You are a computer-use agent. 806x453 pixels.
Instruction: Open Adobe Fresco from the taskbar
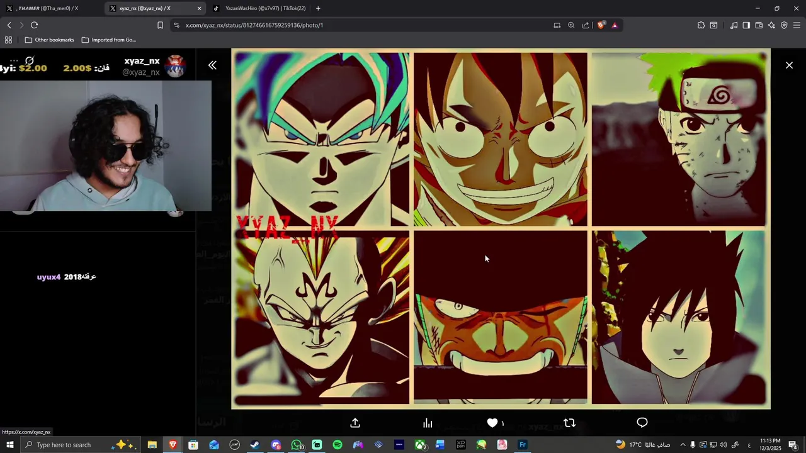pyautogui.click(x=523, y=445)
